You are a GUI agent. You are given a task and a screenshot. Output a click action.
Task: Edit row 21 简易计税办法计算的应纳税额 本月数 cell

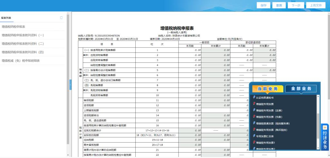pyautogui.click(x=190, y=150)
